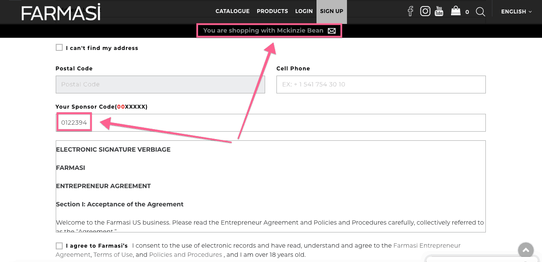Open the Farmasi YouTube icon

[x=439, y=11]
